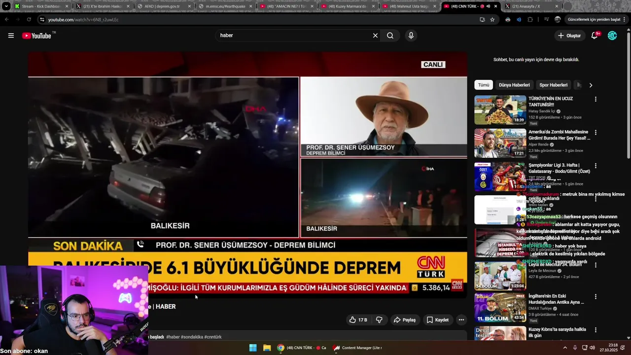
Task: Focus the Chrome CNN TÜRK taskbar item
Action: pos(302,348)
